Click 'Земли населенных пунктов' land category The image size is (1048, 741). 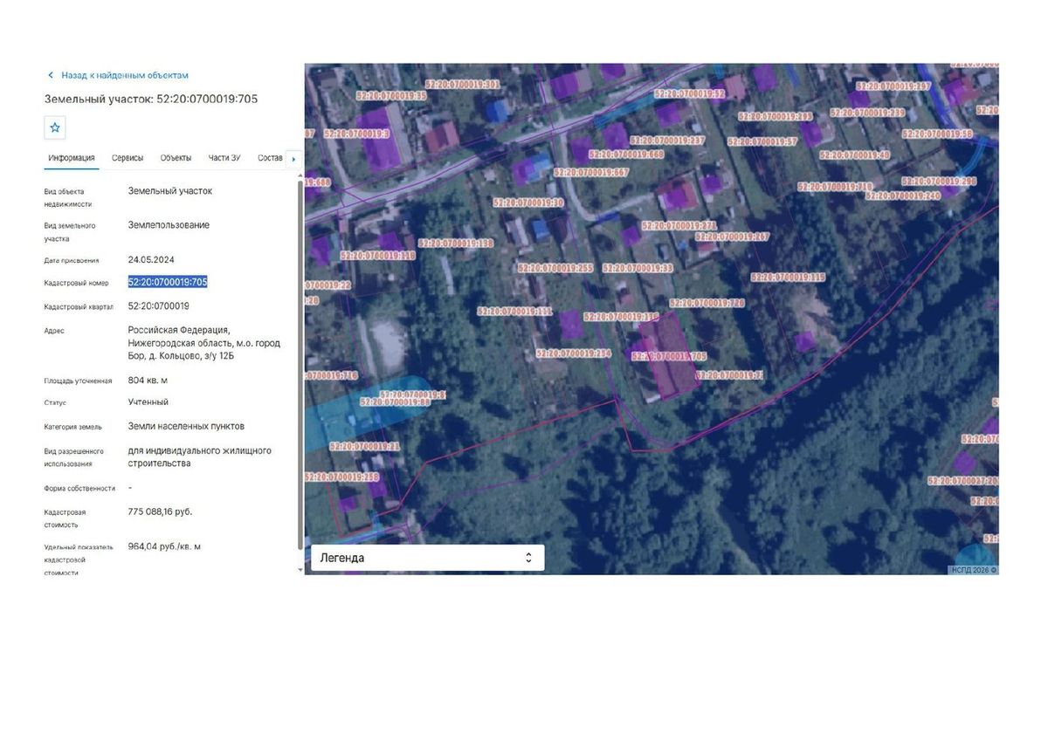186,427
